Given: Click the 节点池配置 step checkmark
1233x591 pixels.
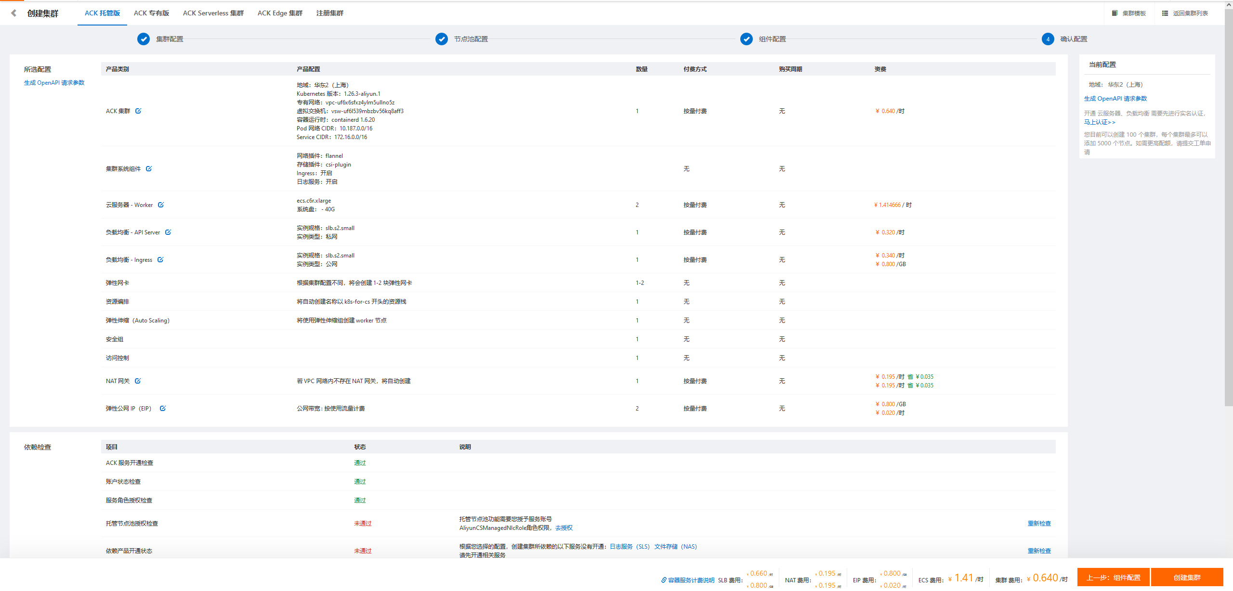Looking at the screenshot, I should click(442, 39).
